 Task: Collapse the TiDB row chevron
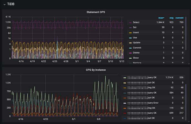(x=4, y=4)
